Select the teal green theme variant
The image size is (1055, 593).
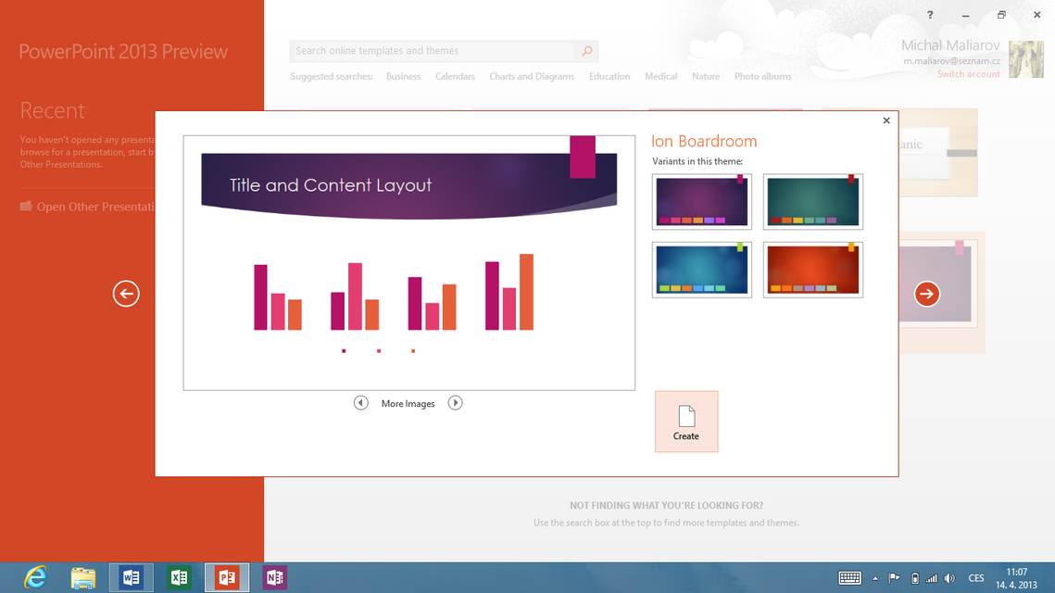(812, 202)
